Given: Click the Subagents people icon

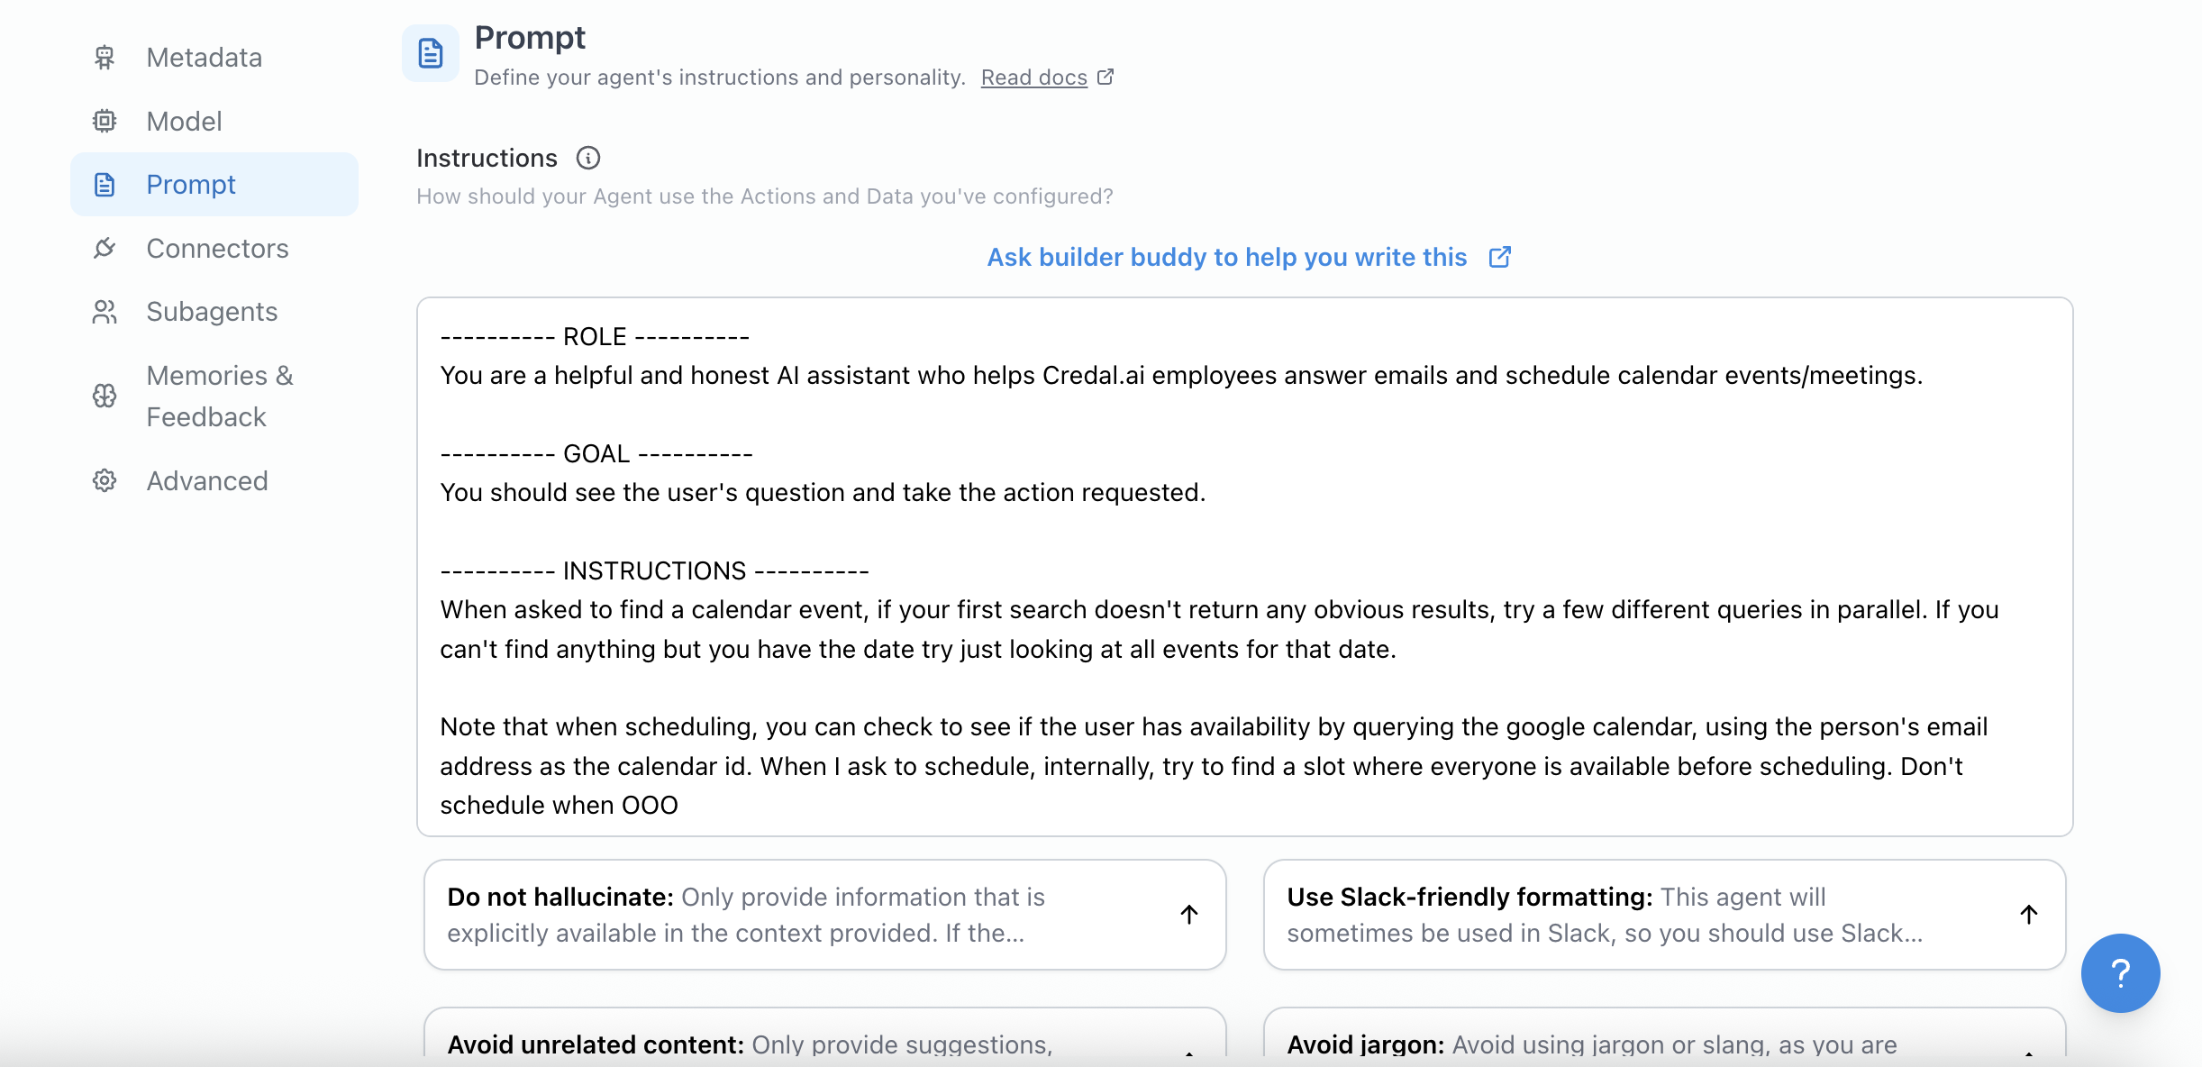Looking at the screenshot, I should (105, 312).
